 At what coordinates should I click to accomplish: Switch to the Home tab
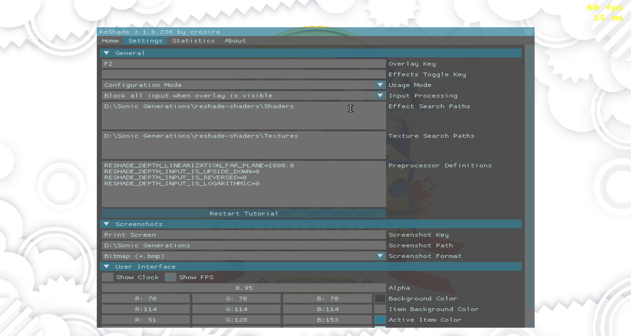click(x=110, y=41)
